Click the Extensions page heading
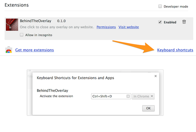The height and width of the screenshot is (132, 196). point(17,5)
